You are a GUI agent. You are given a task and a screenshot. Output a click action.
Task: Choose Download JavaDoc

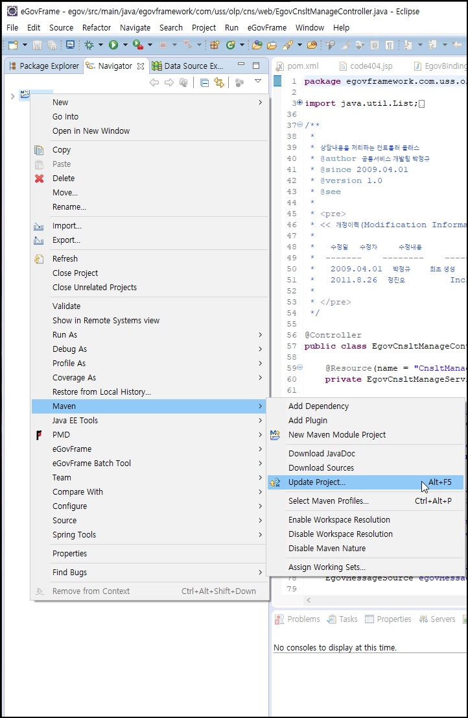pyautogui.click(x=366, y=453)
